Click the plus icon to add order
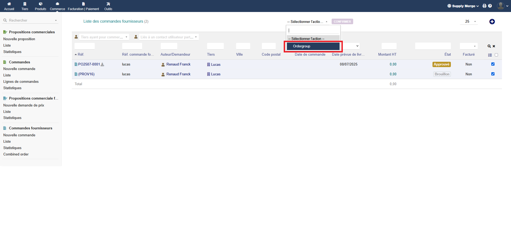511x226 pixels. [492, 22]
